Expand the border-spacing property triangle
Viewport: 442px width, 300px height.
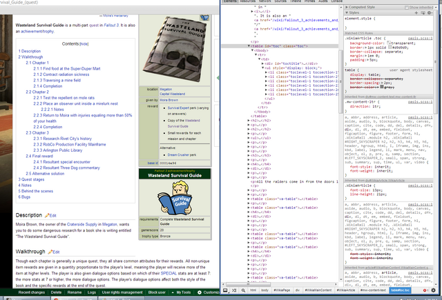(x=383, y=83)
